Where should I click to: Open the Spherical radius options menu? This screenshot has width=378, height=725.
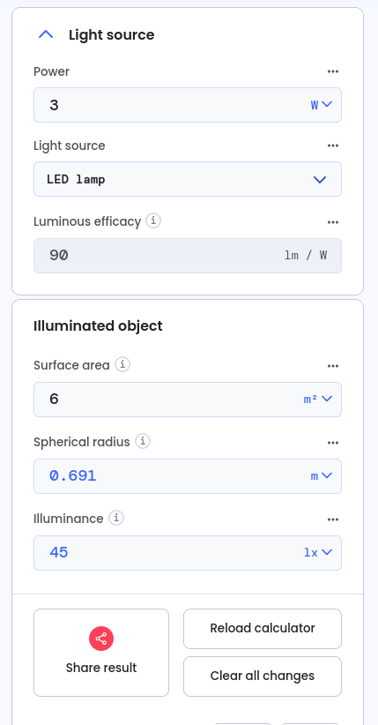333,443
